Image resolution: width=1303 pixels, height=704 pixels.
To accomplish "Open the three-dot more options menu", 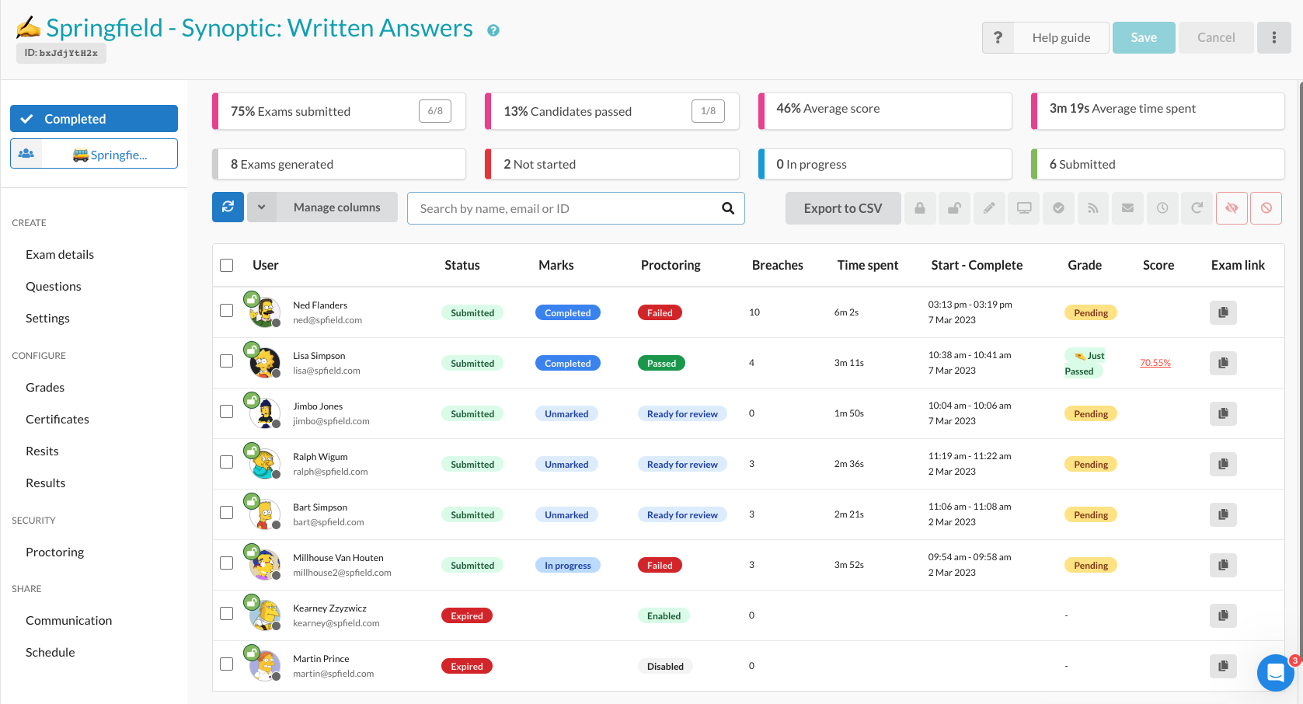I will coord(1274,37).
